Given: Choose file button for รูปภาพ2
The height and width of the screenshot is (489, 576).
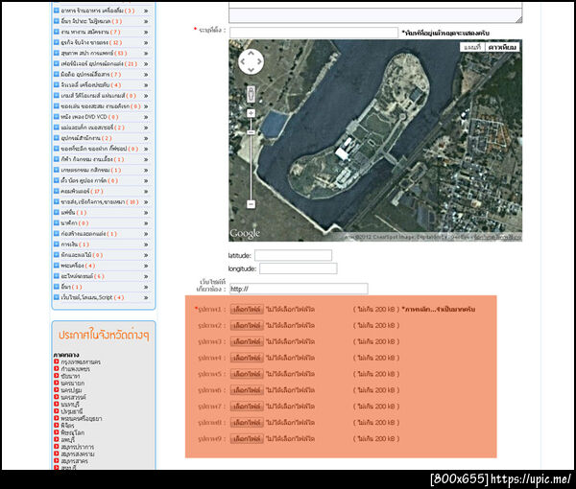Looking at the screenshot, I should click(247, 325).
